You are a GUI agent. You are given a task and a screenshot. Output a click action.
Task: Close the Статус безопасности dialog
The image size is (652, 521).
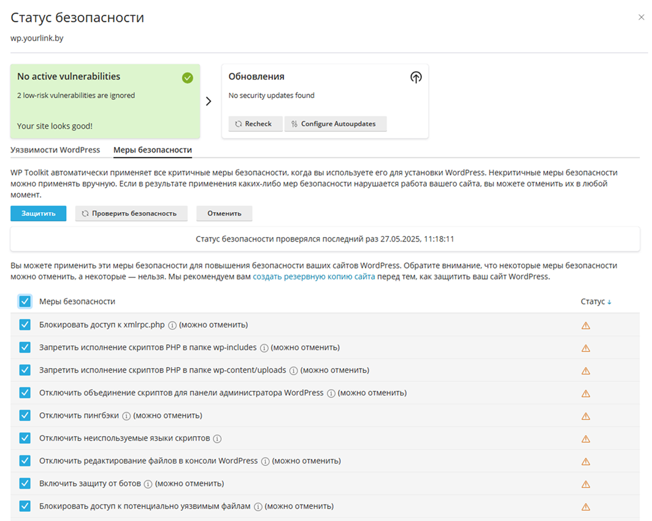(641, 17)
